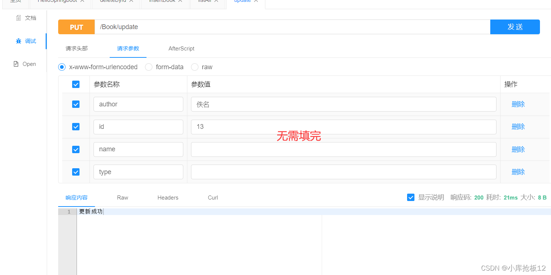Screen dimensions: 551x275
Task: Click the 发送 send button
Action: (x=515, y=27)
